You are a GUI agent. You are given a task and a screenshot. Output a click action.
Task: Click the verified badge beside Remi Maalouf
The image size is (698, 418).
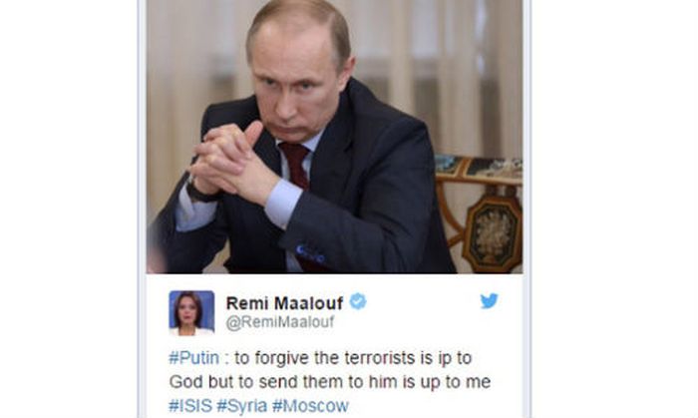pyautogui.click(x=358, y=302)
